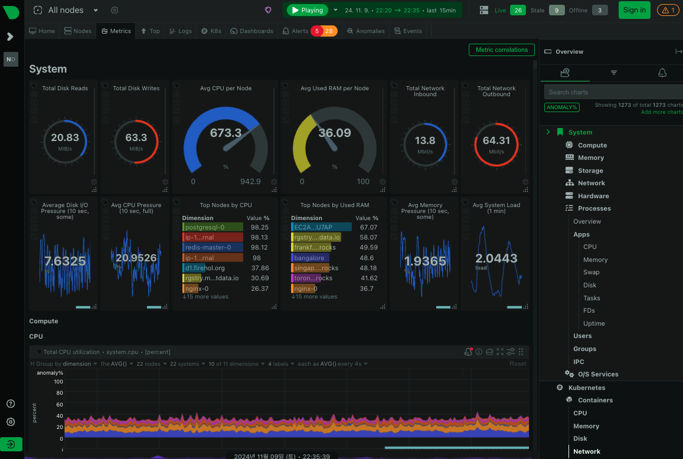
Task: Open the CPU chart settings sliders icon
Action: (x=510, y=352)
